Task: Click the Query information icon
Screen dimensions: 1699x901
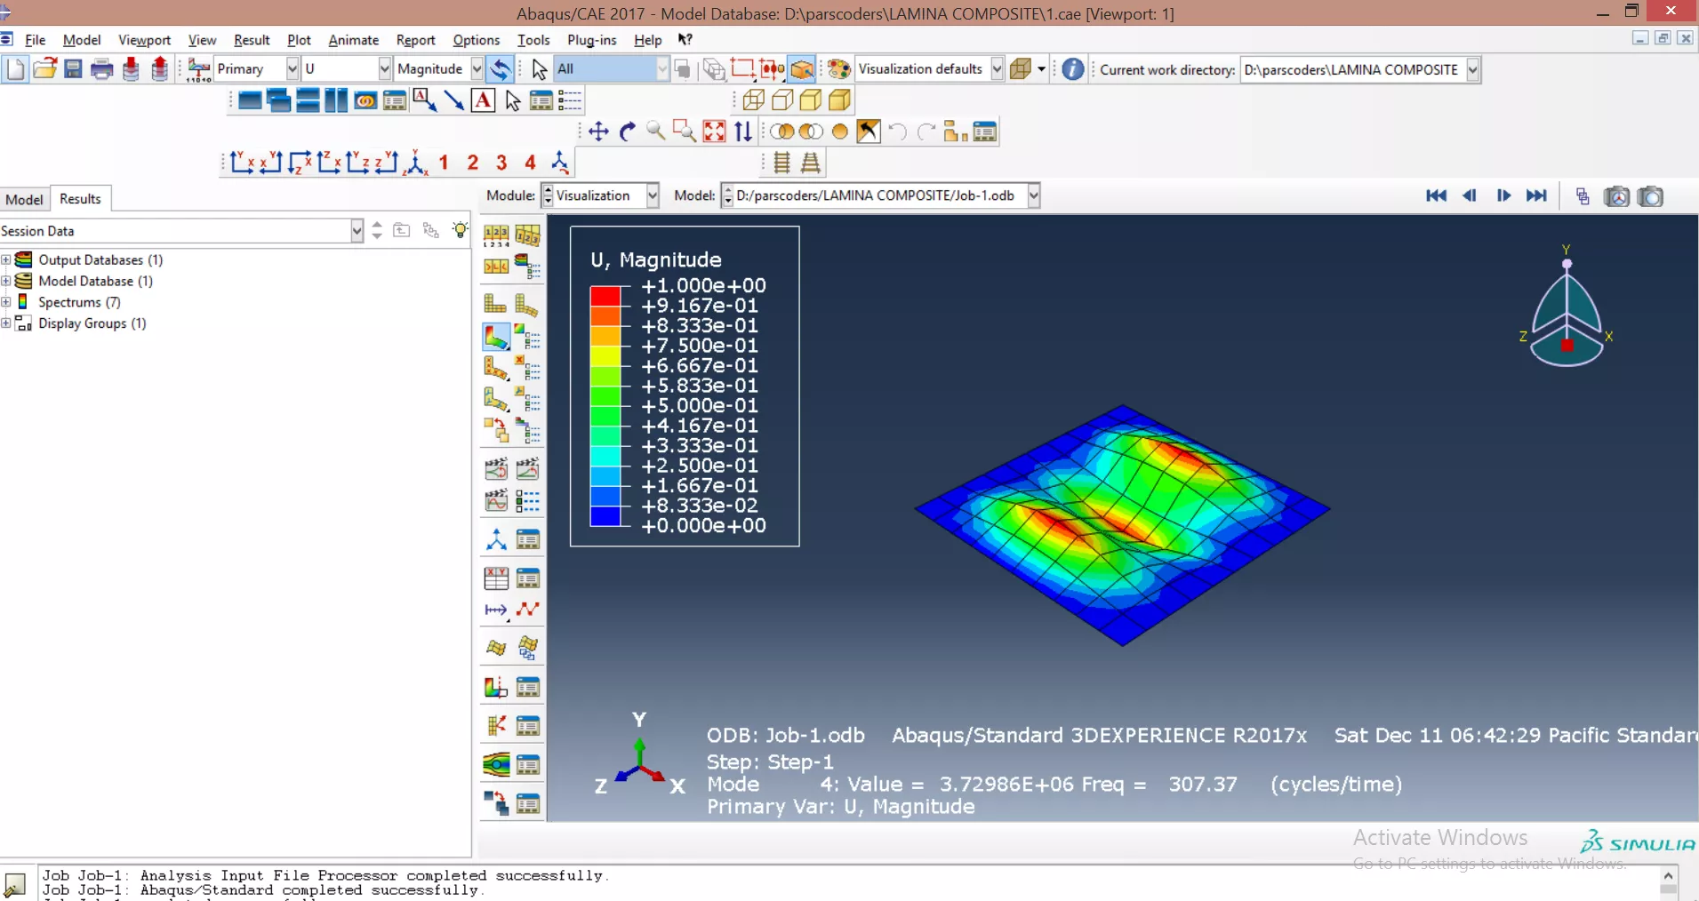Action: 1072,69
